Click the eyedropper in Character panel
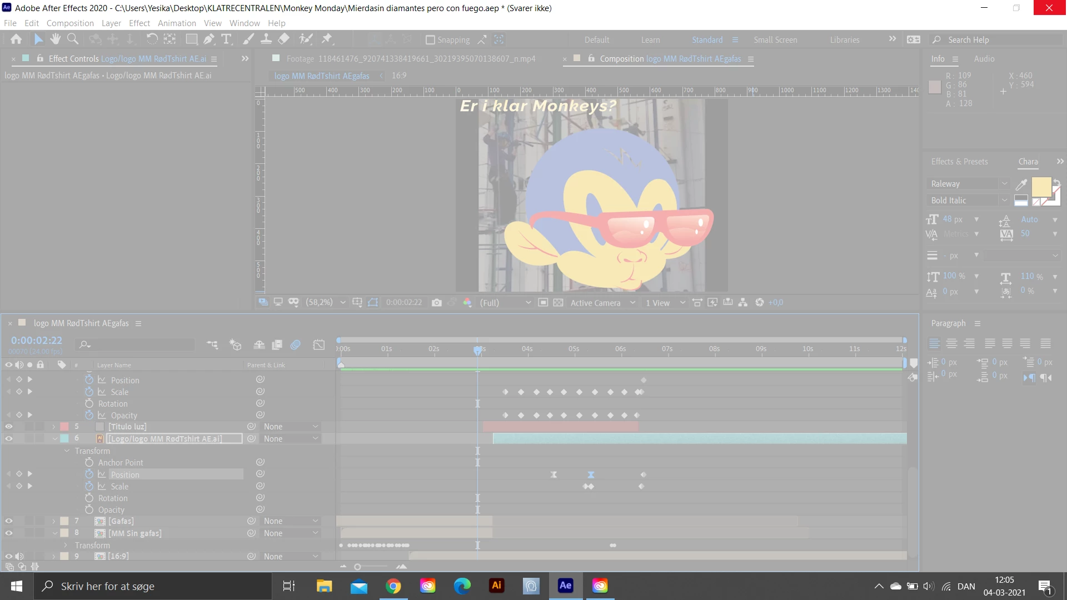Image resolution: width=1067 pixels, height=600 pixels. (x=1021, y=184)
